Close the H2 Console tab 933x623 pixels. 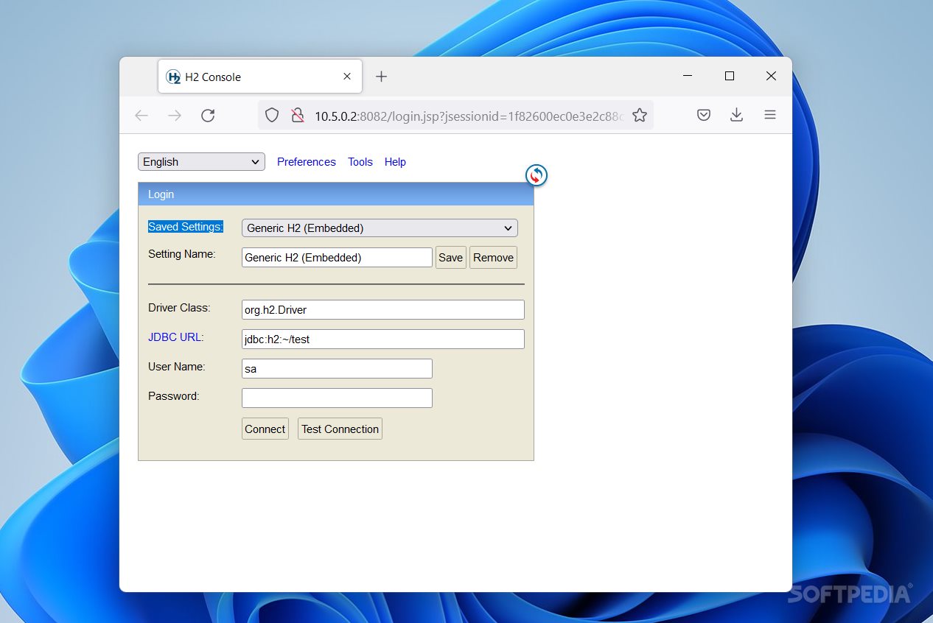pyautogui.click(x=347, y=77)
